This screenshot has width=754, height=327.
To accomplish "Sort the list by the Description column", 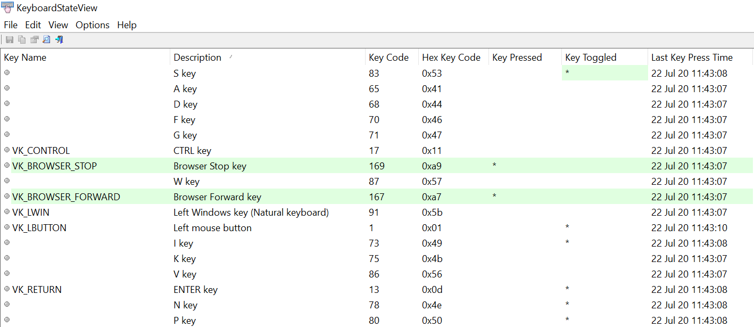I will [x=197, y=57].
